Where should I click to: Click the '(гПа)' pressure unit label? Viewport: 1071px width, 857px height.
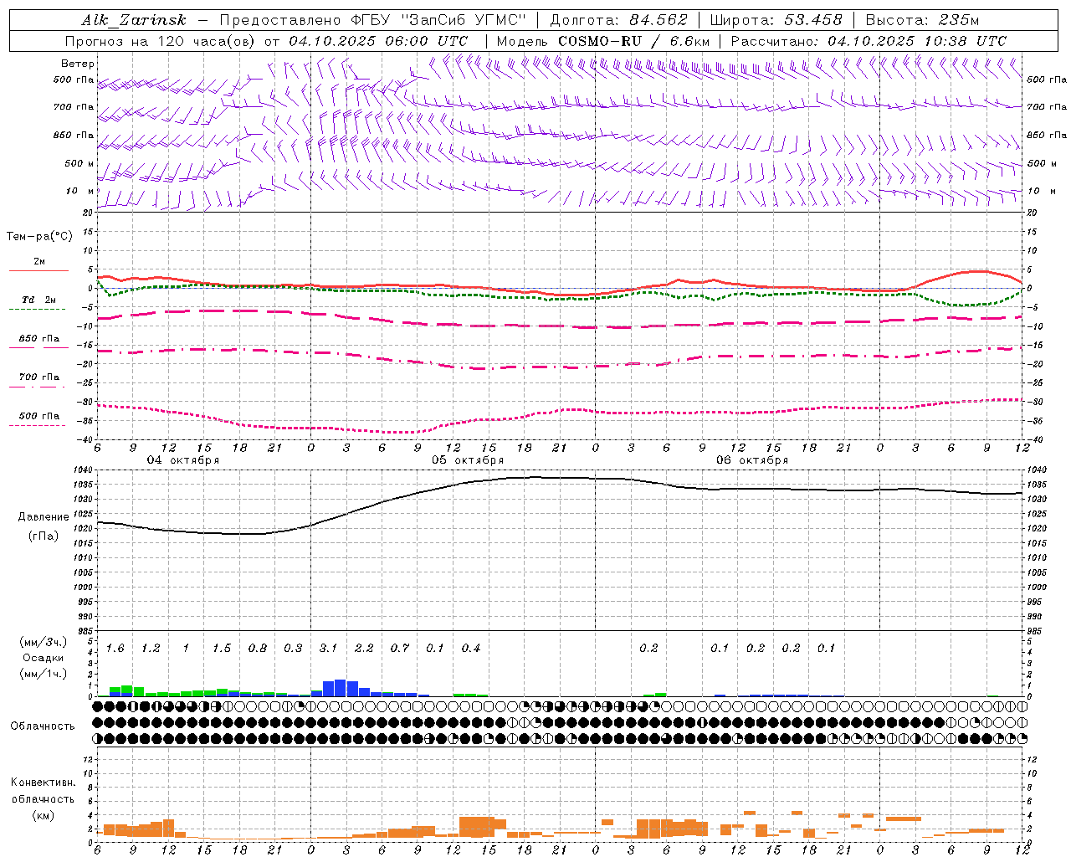click(44, 536)
